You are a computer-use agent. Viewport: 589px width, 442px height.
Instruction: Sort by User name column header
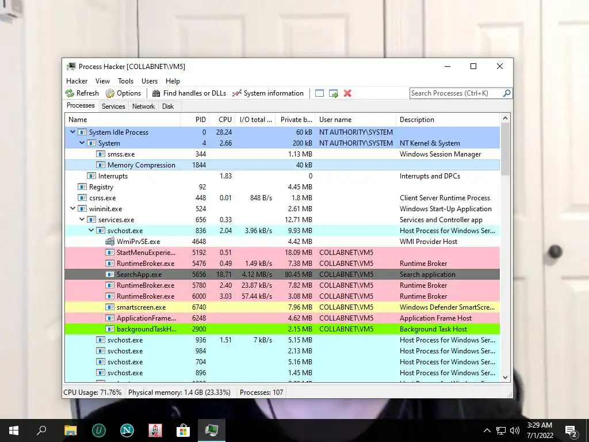tap(355, 120)
